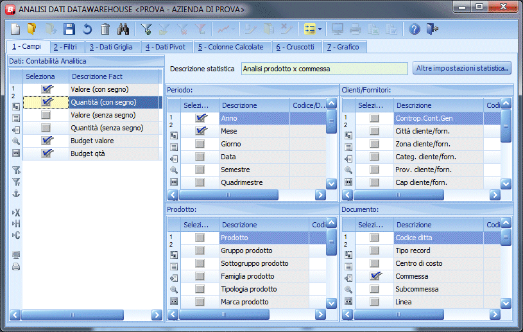Uncheck the Commessa checkbox in Documento
Image resolution: width=523 pixels, height=332 pixels.
(x=375, y=276)
